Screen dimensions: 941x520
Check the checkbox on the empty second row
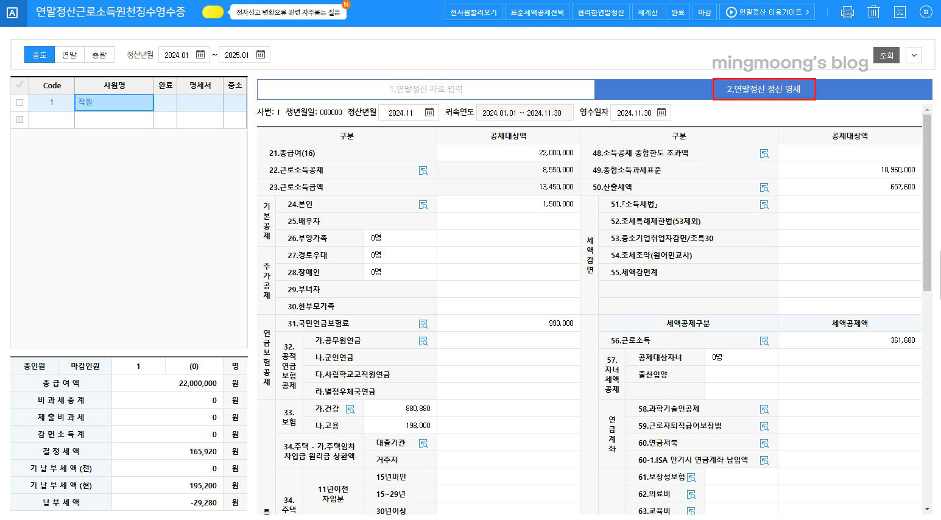click(19, 119)
